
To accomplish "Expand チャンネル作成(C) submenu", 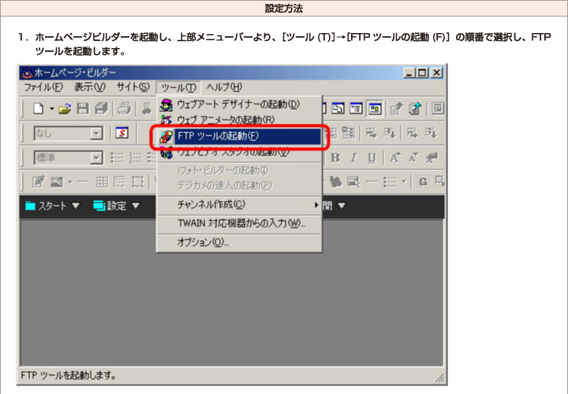I will (239, 205).
